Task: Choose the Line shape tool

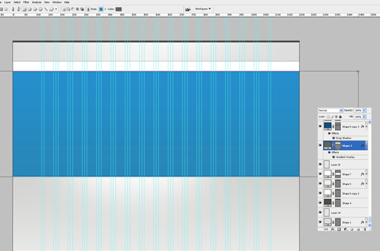Action: pos(46,10)
